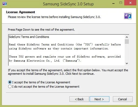Maximize the SideSync Setup window
The width and height of the screenshot is (138, 107).
121,3
